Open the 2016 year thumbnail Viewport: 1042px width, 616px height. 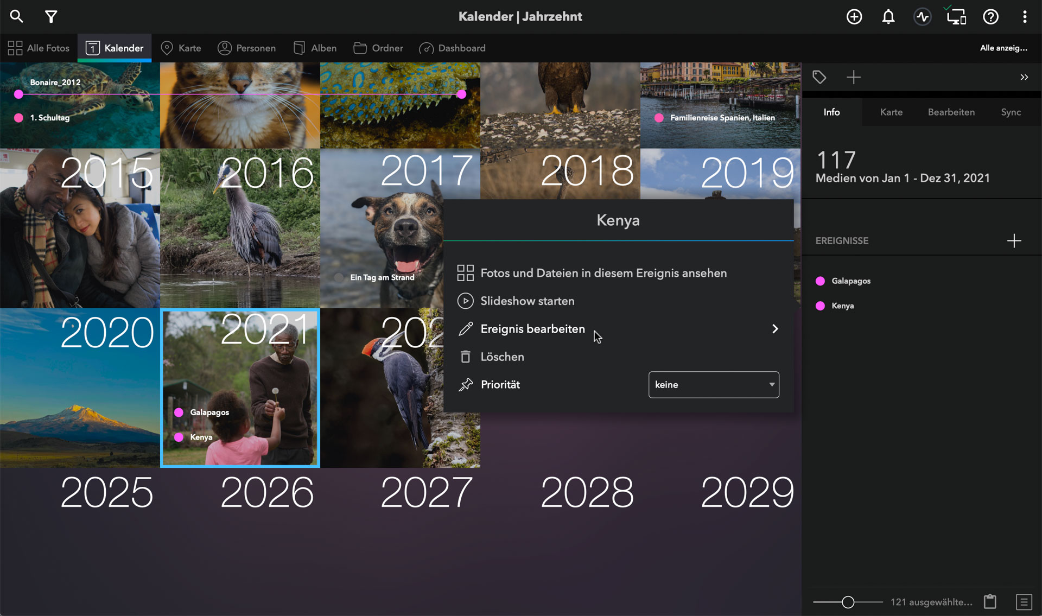point(240,228)
